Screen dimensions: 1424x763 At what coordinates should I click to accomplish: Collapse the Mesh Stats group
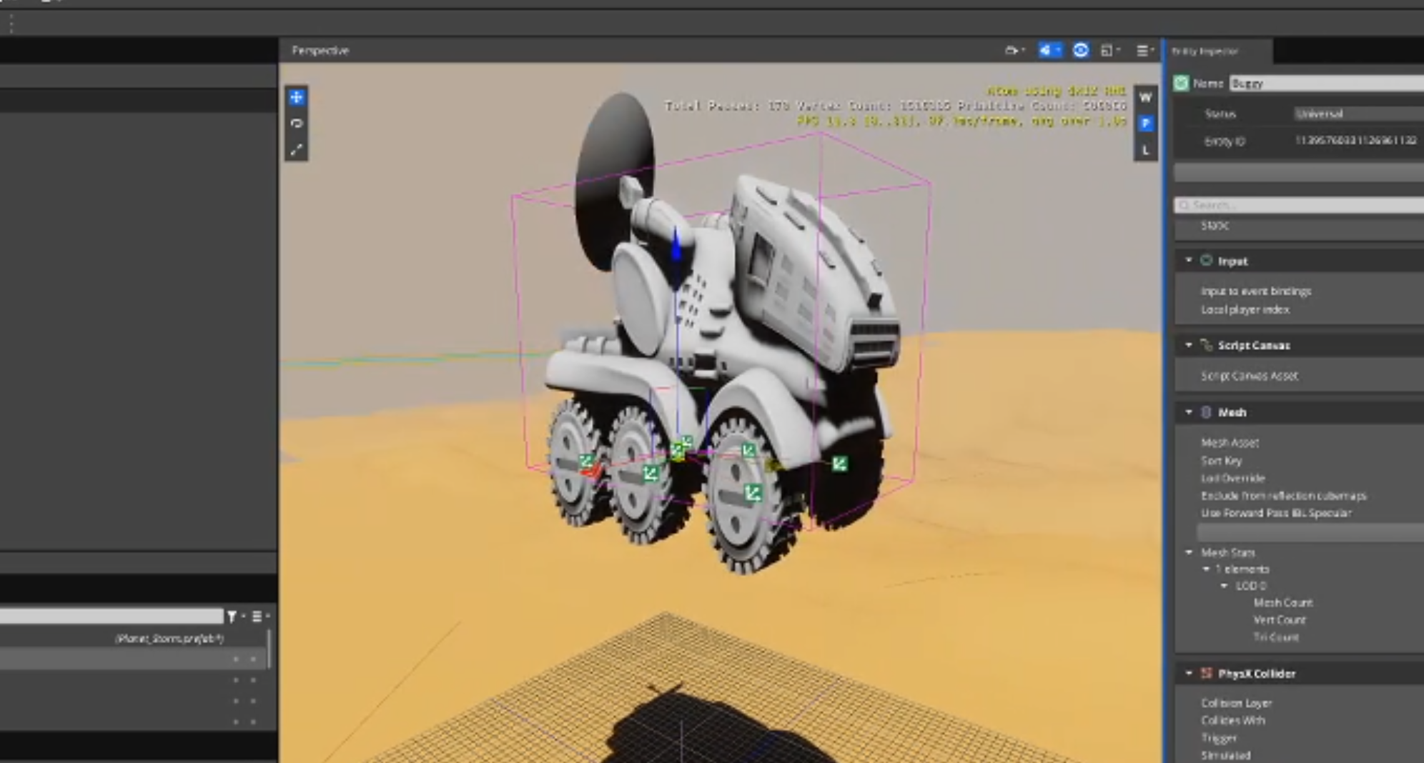(x=1189, y=552)
